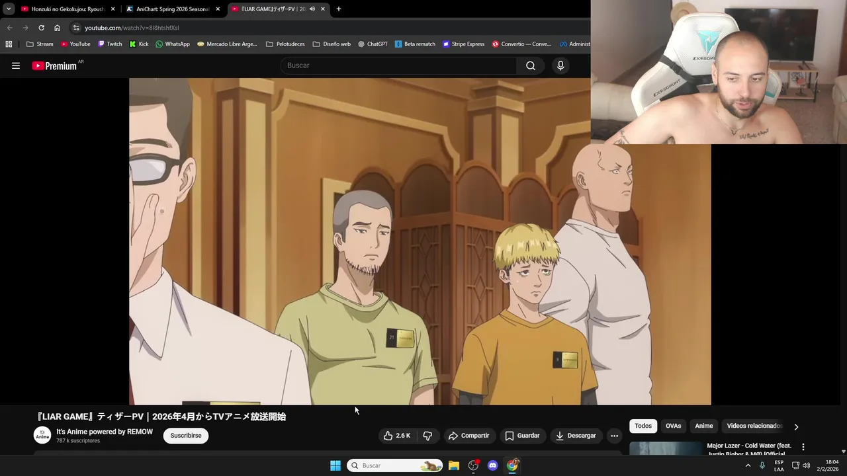Select the Videos relacionados filter chip
Image resolution: width=847 pixels, height=476 pixels.
pos(754,426)
